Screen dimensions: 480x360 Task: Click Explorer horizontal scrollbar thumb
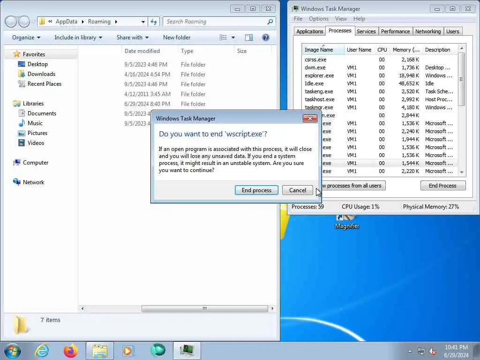pos(204,308)
